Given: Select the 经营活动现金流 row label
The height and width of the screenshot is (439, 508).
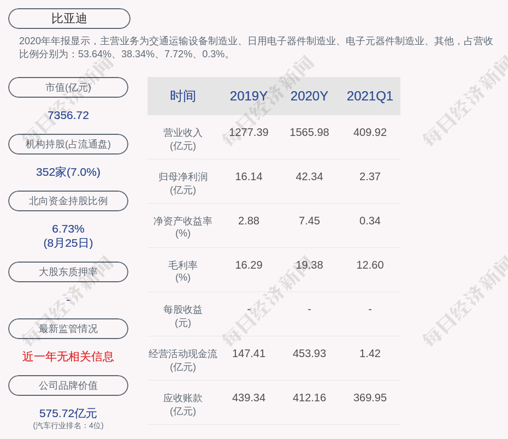Looking at the screenshot, I should click(183, 360).
